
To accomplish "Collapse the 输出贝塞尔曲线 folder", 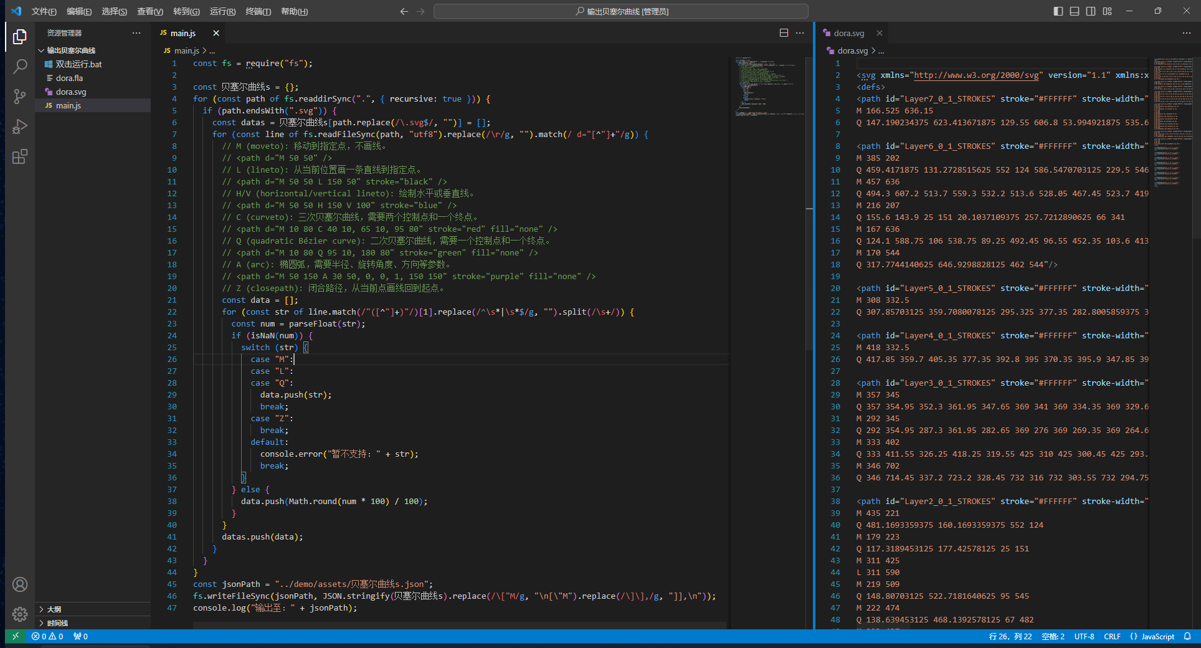I will point(71,50).
